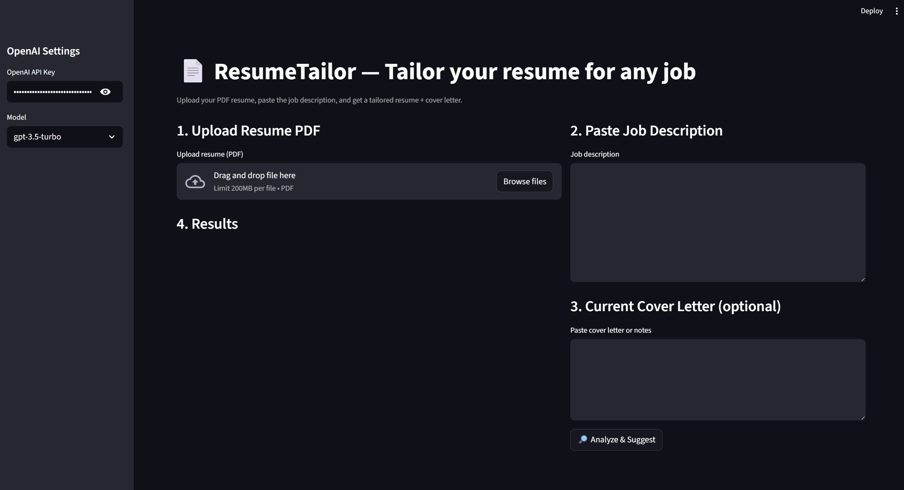Open the three-dot main menu

click(x=896, y=11)
